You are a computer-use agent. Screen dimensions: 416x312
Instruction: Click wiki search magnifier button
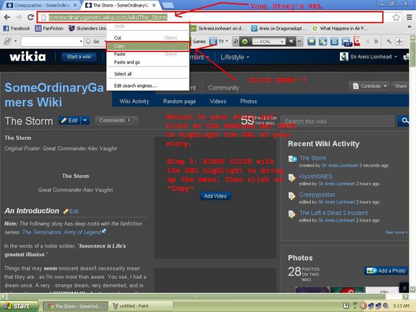404,121
